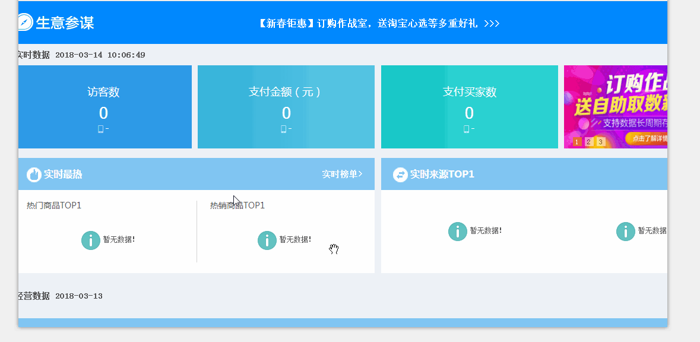Click the thumbs-up icon beside 实时最热
Viewport: 700px width, 342px height.
[34, 175]
